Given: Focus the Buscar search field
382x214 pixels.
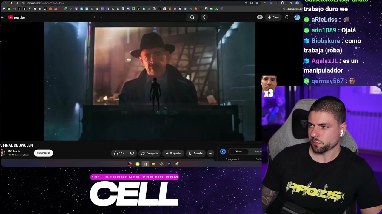Looking at the screenshot, I should click(x=139, y=17).
